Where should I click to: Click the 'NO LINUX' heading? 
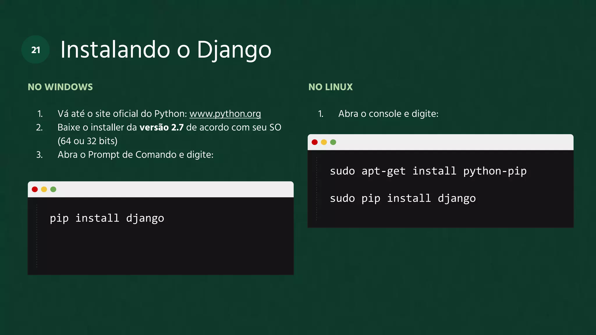tap(331, 87)
